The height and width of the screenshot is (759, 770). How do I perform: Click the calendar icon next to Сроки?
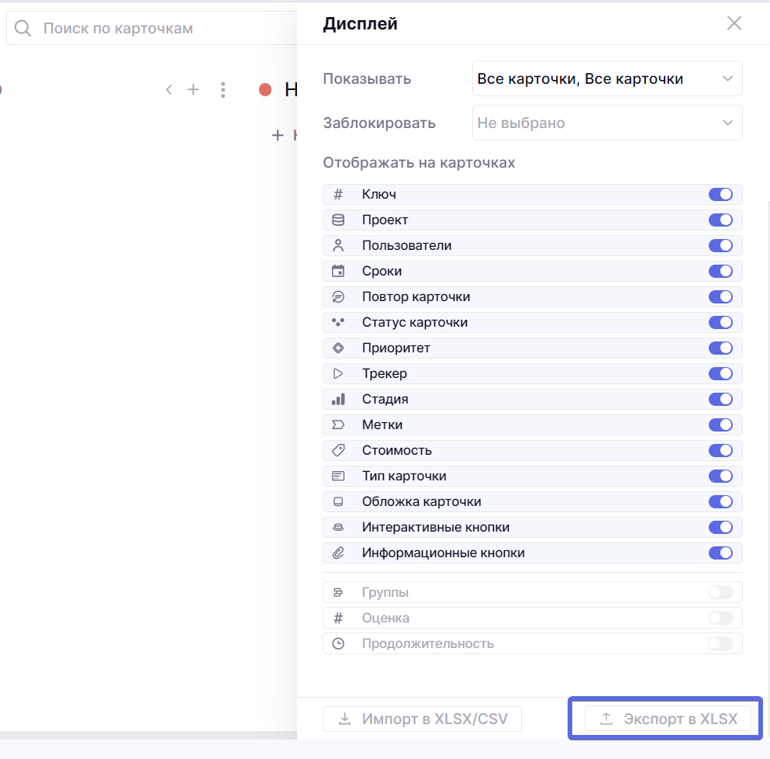tap(338, 272)
